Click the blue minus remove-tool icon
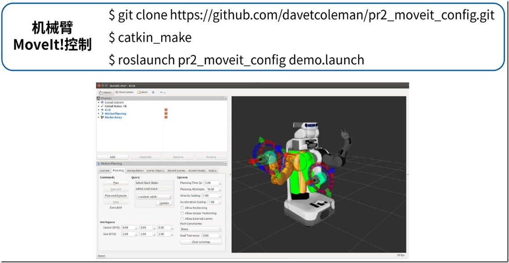 coord(161,92)
